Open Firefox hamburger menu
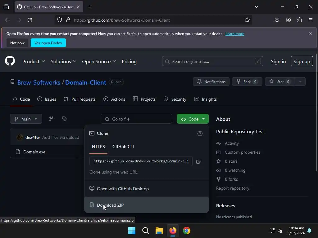The width and height of the screenshot is (318, 238). [x=311, y=20]
